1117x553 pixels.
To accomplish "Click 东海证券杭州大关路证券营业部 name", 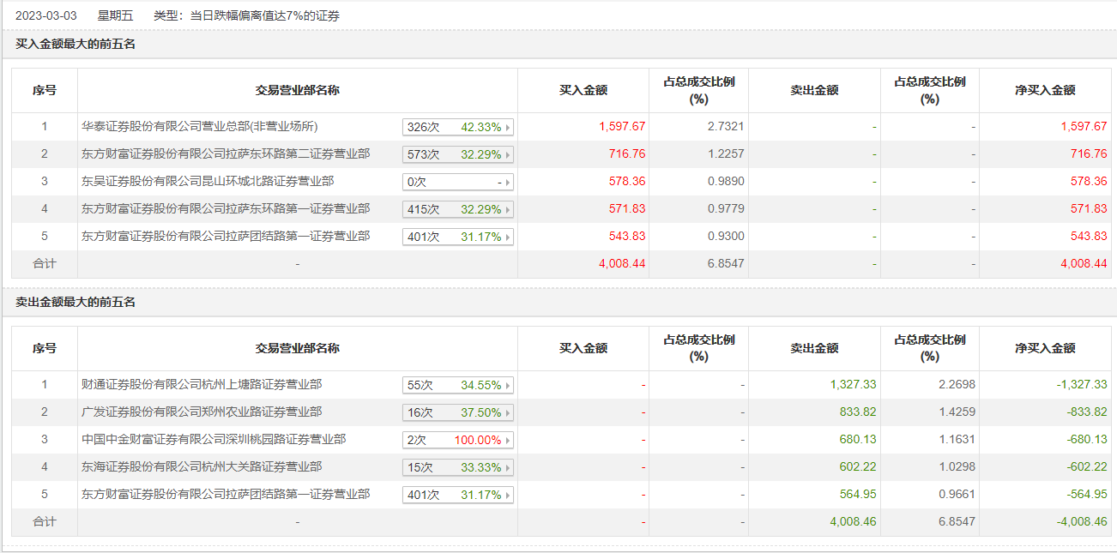I will pyautogui.click(x=202, y=467).
